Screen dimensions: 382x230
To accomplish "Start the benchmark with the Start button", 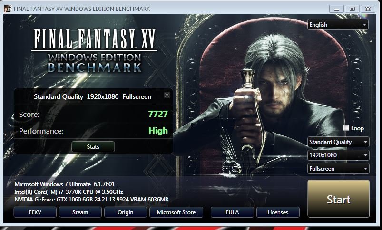I will click(x=338, y=199).
